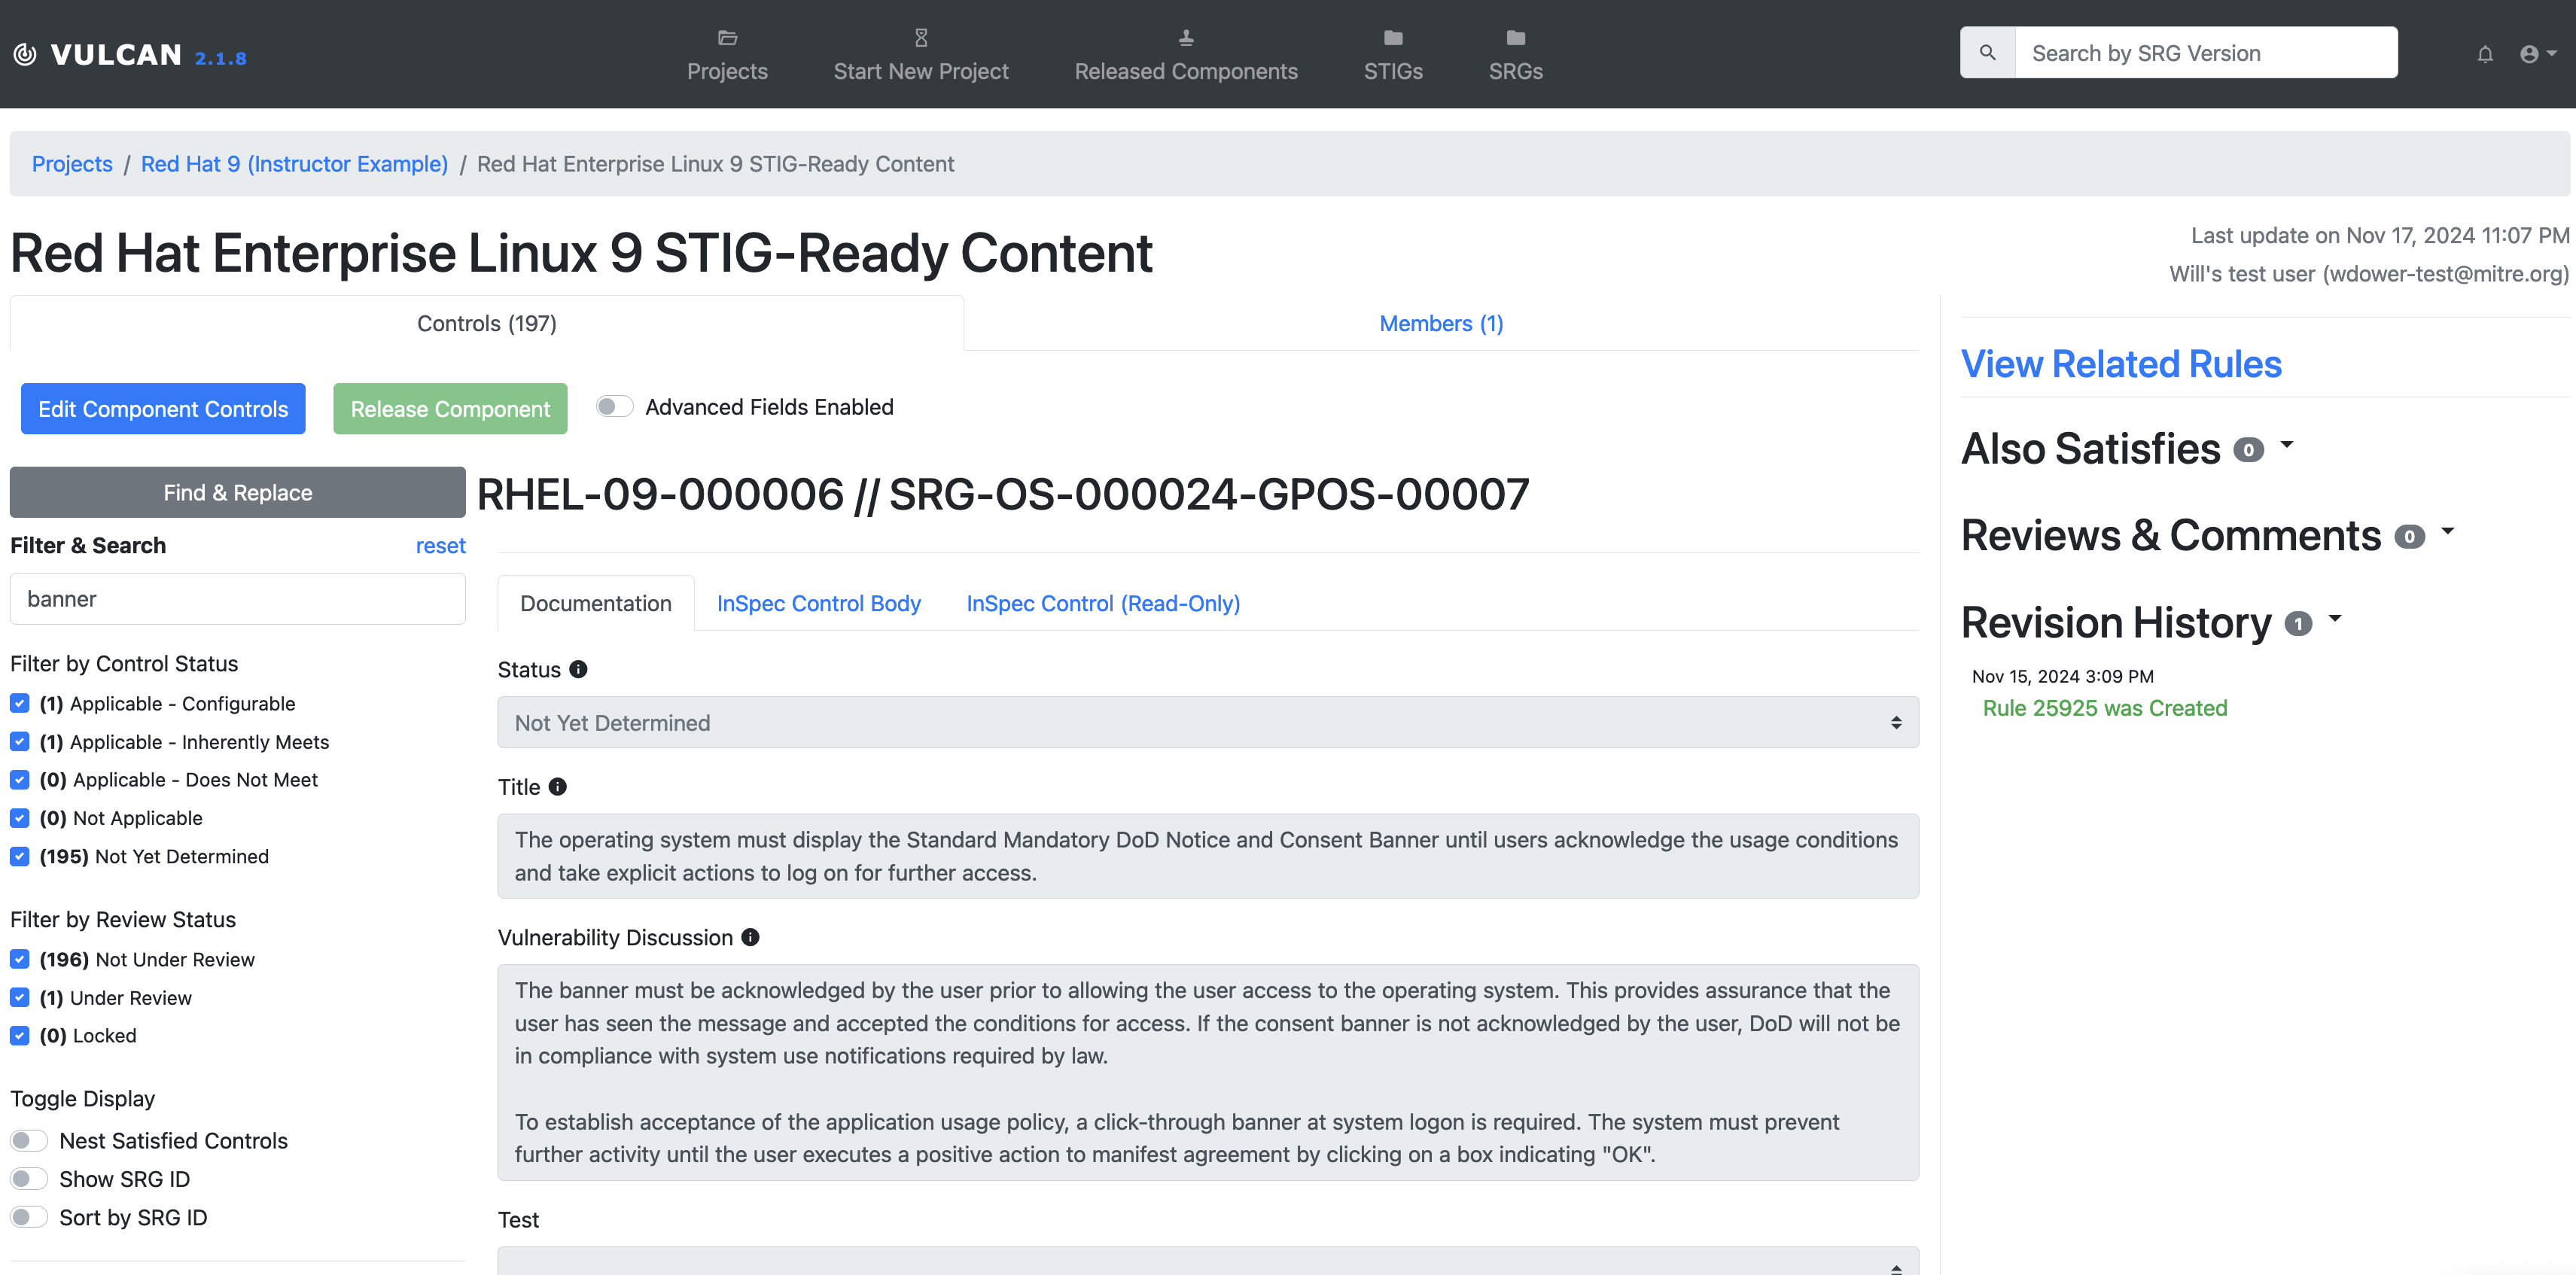This screenshot has height=1275, width=2576.
Task: Uncheck the Not Yet Determined filter
Action: pos(20,856)
